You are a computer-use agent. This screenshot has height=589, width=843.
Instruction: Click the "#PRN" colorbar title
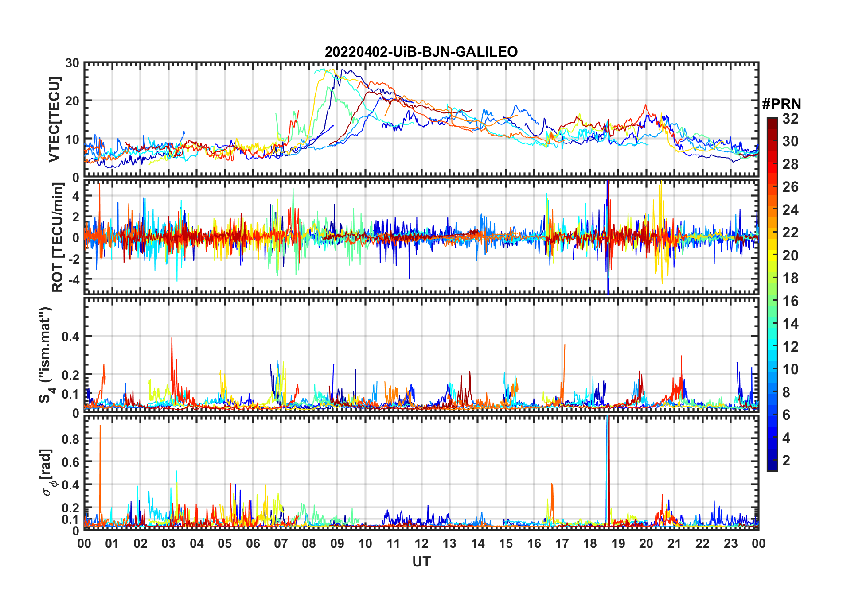781,104
